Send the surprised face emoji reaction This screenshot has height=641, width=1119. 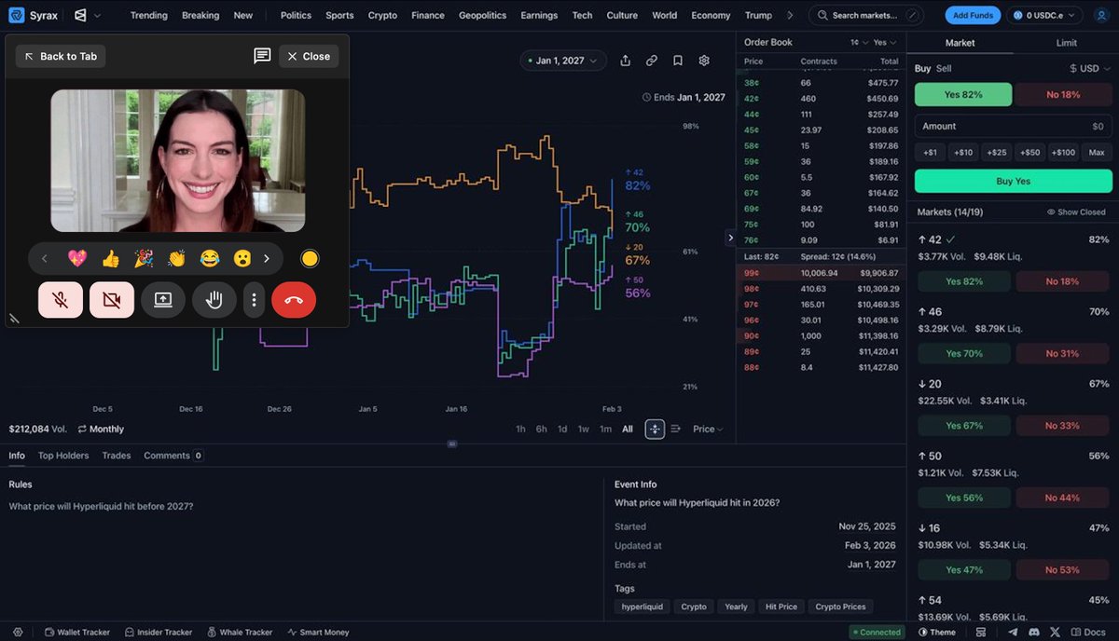[x=242, y=258]
